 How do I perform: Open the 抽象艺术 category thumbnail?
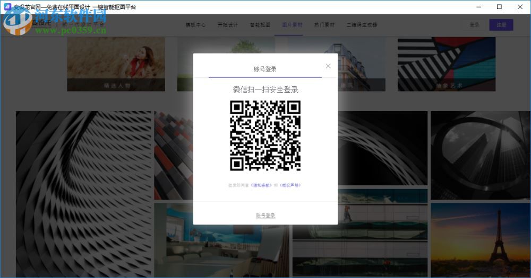point(447,64)
